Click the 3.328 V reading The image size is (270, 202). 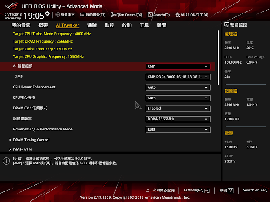pos(230,162)
